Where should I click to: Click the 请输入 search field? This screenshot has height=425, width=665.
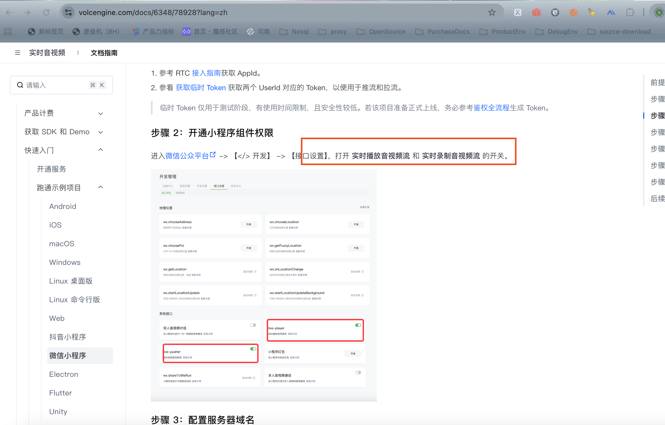(x=55, y=85)
